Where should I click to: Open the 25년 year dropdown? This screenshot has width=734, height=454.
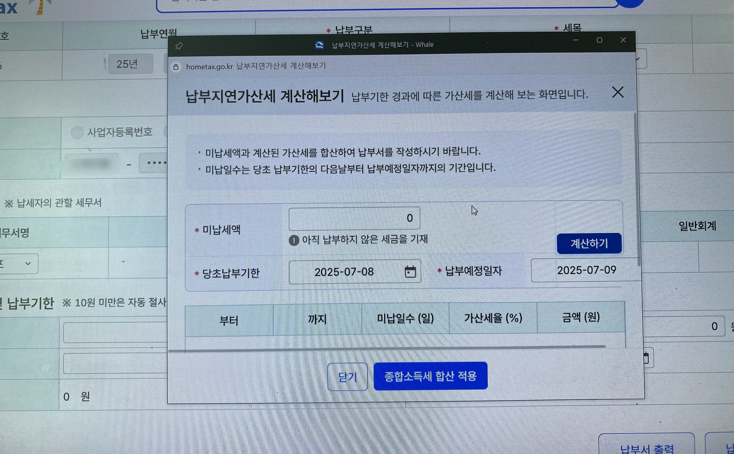coord(130,64)
